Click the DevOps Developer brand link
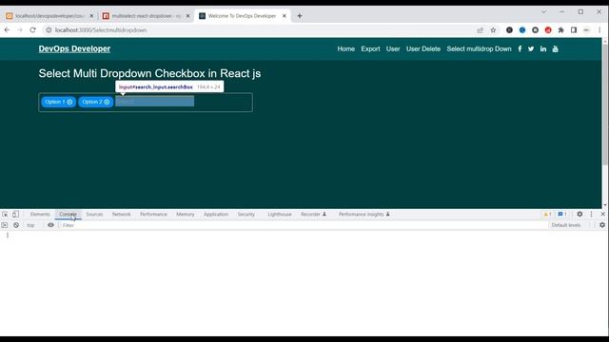 [74, 48]
